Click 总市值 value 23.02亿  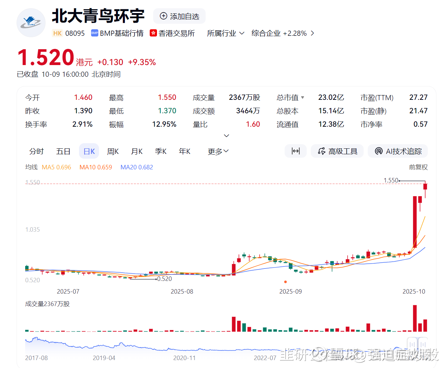pyautogui.click(x=331, y=97)
